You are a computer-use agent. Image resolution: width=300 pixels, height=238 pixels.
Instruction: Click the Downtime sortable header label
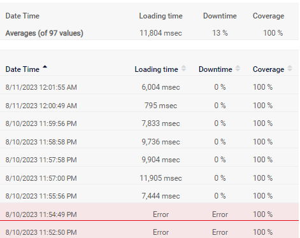coord(215,69)
